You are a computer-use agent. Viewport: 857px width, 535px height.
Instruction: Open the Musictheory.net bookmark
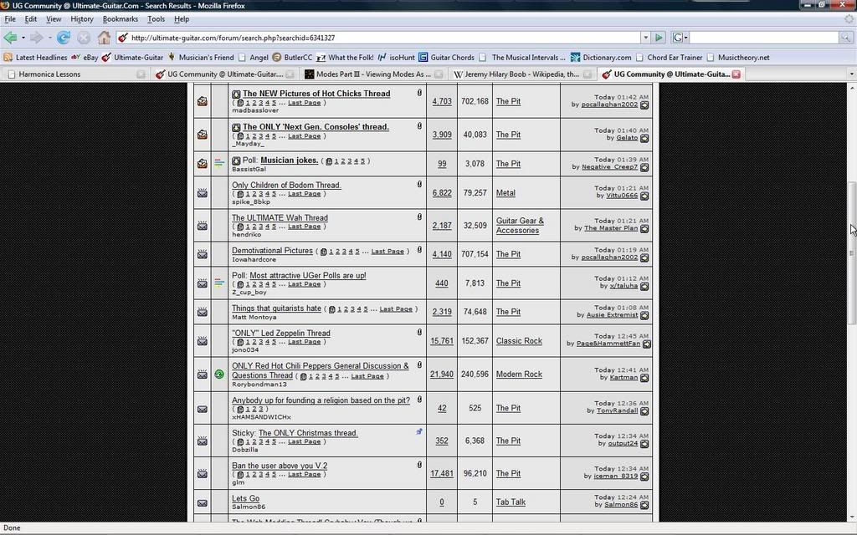738,58
